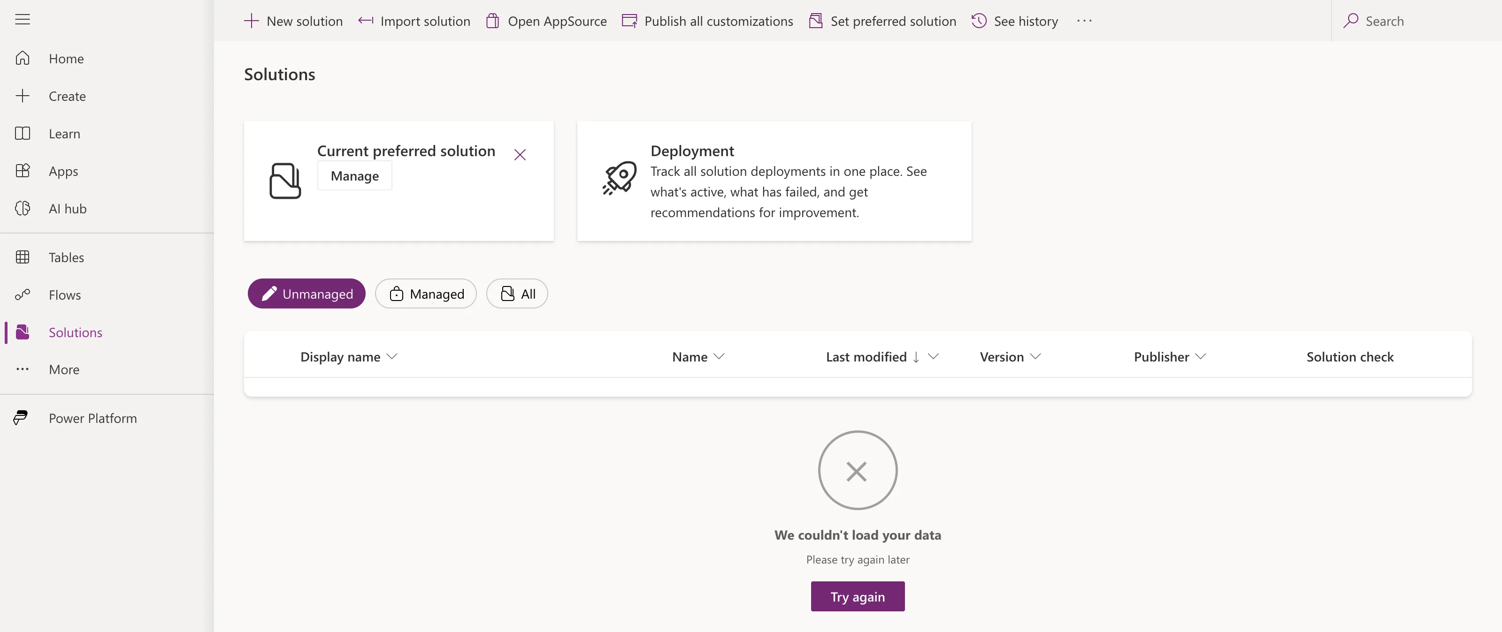This screenshot has height=632, width=1502.
Task: Click the Flows connector icon
Action: pyautogui.click(x=22, y=295)
